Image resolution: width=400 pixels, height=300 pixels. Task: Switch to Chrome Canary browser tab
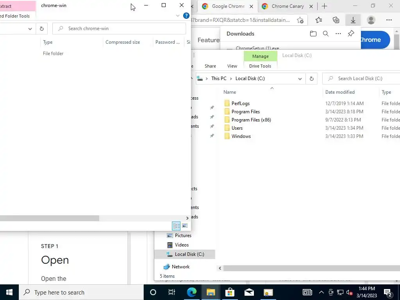[287, 6]
